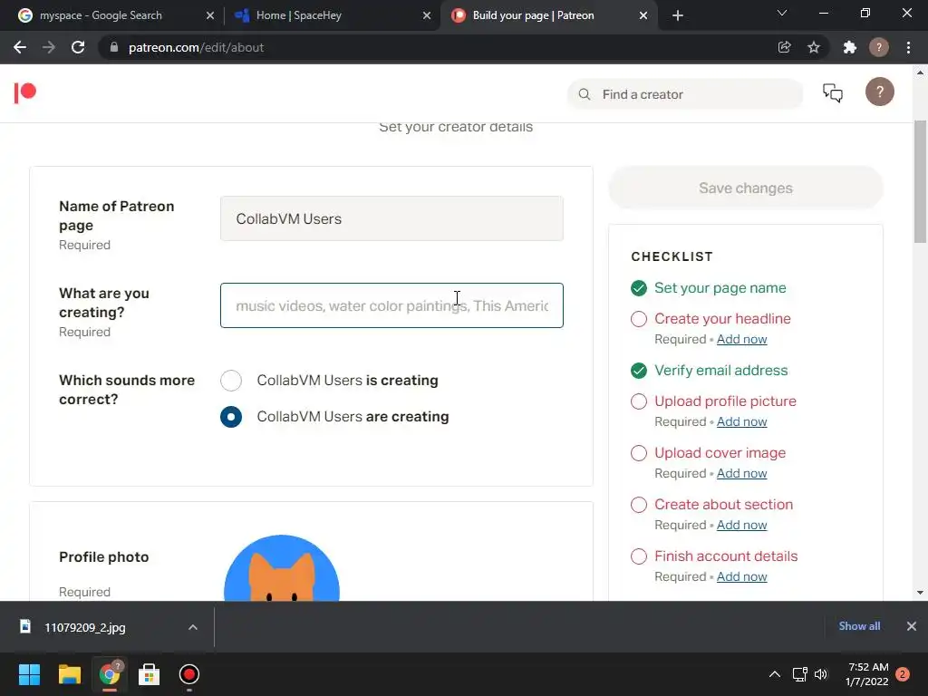This screenshot has height=696, width=928.
Task: Click Add now under Upload cover image
Action: (x=741, y=473)
